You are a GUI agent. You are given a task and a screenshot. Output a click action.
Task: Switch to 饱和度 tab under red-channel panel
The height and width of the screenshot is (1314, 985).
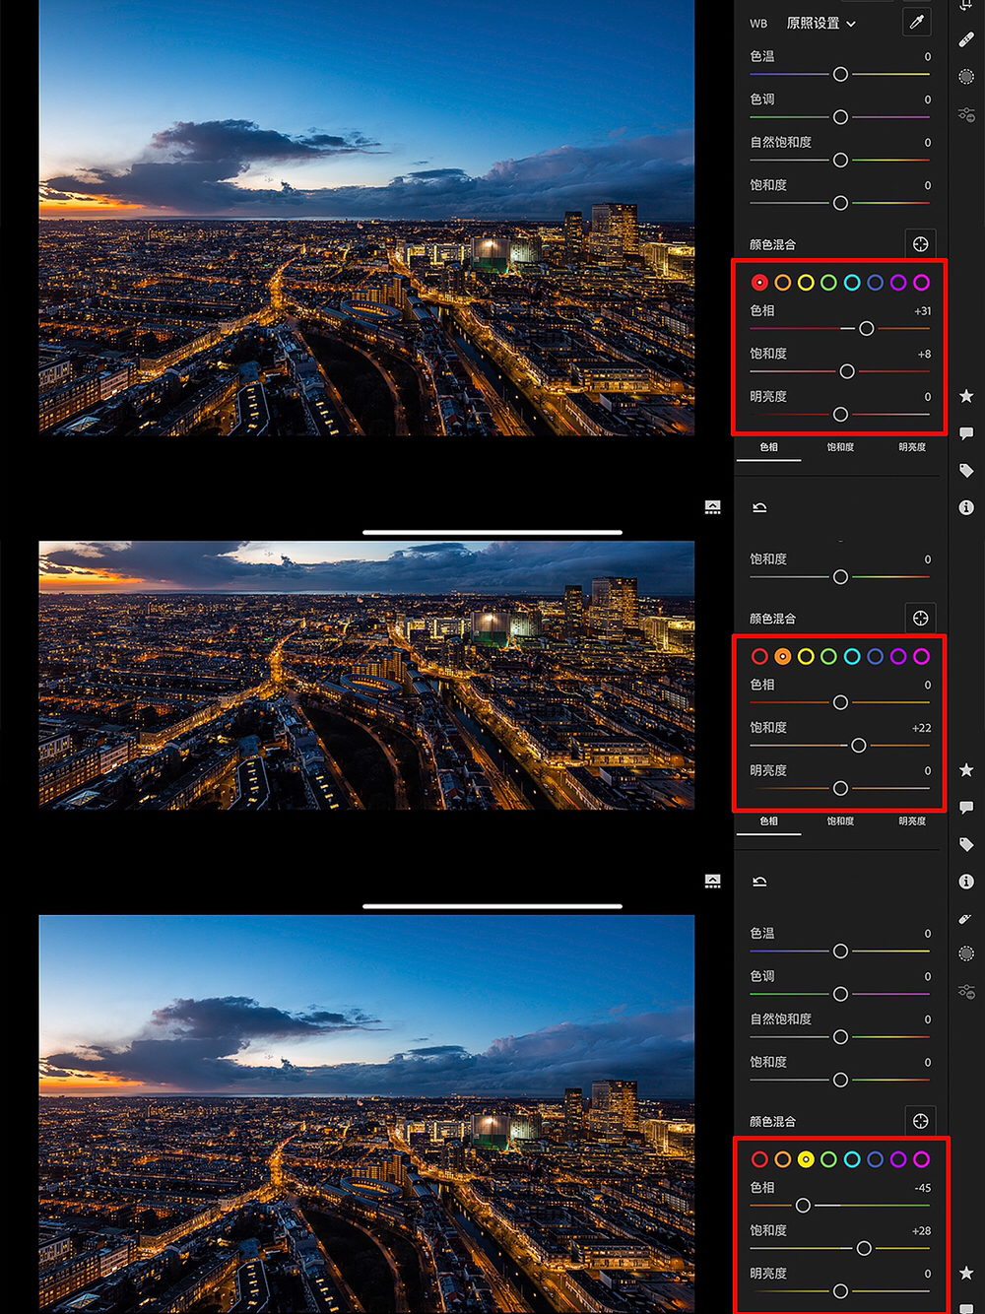click(x=840, y=447)
